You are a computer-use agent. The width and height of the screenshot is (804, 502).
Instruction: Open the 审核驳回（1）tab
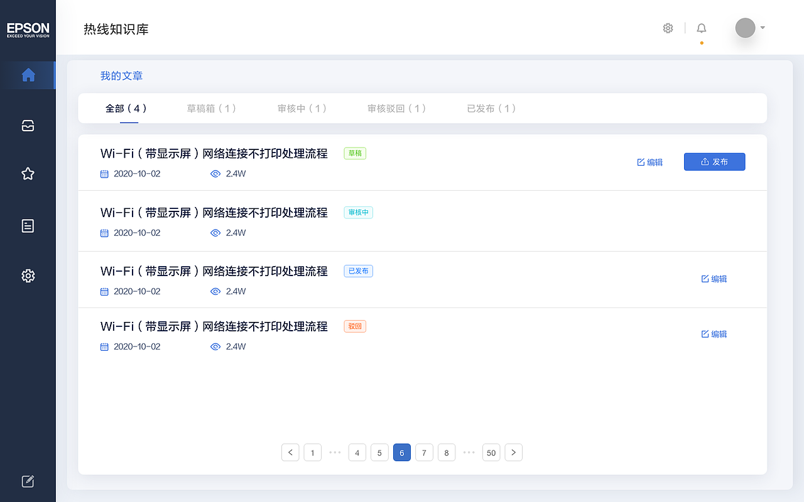coord(397,108)
